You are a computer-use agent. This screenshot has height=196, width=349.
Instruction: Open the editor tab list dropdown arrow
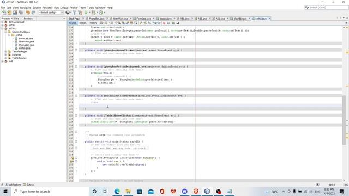point(344,17)
